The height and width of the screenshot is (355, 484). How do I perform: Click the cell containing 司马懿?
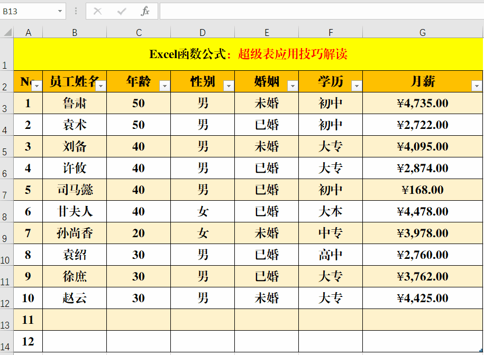pyautogui.click(x=75, y=190)
